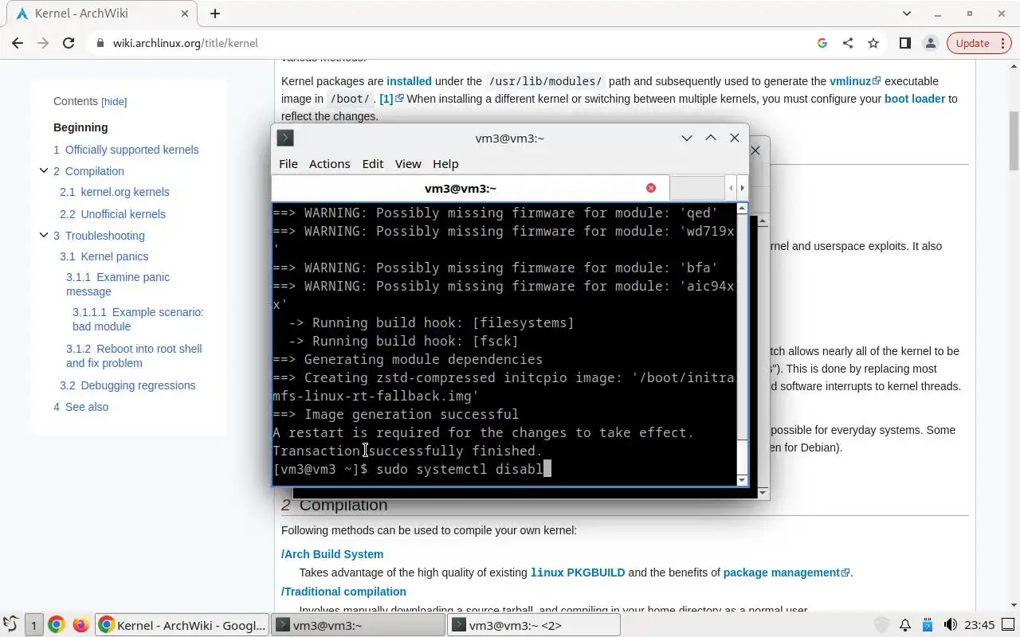This screenshot has height=637, width=1020.
Task: Open the 2 Compilation contents link
Action: [x=88, y=171]
